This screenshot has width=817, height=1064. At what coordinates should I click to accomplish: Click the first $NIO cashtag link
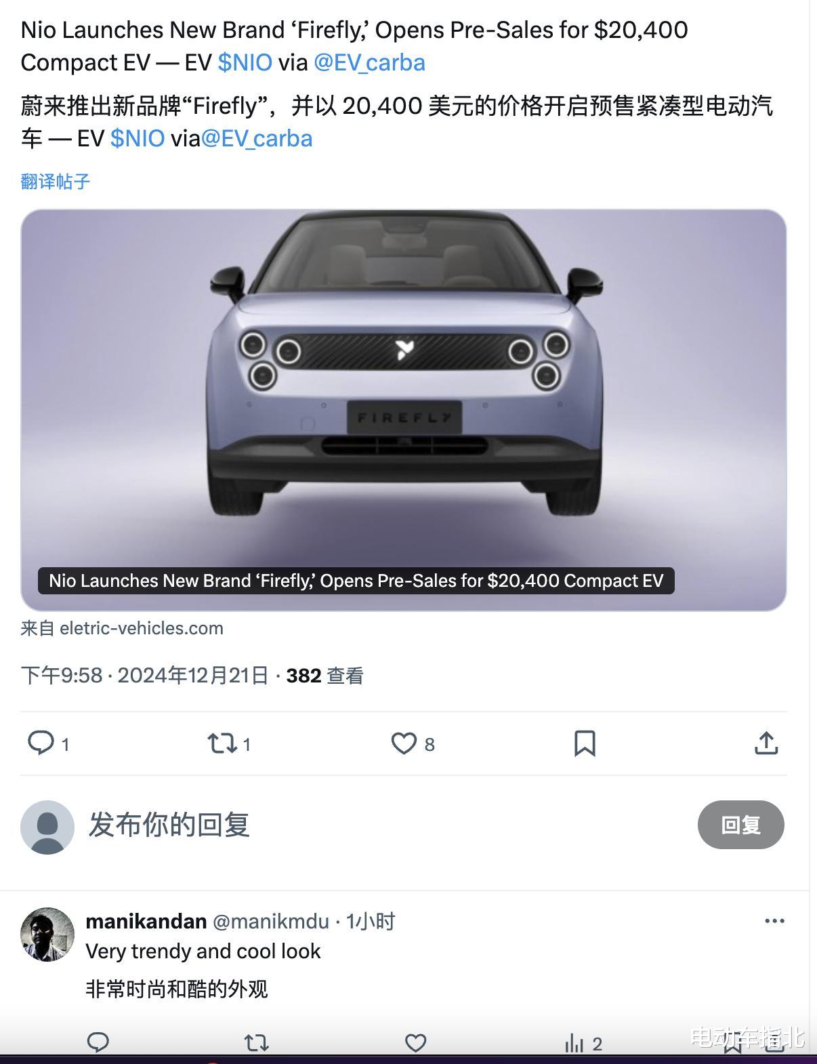click(x=245, y=62)
